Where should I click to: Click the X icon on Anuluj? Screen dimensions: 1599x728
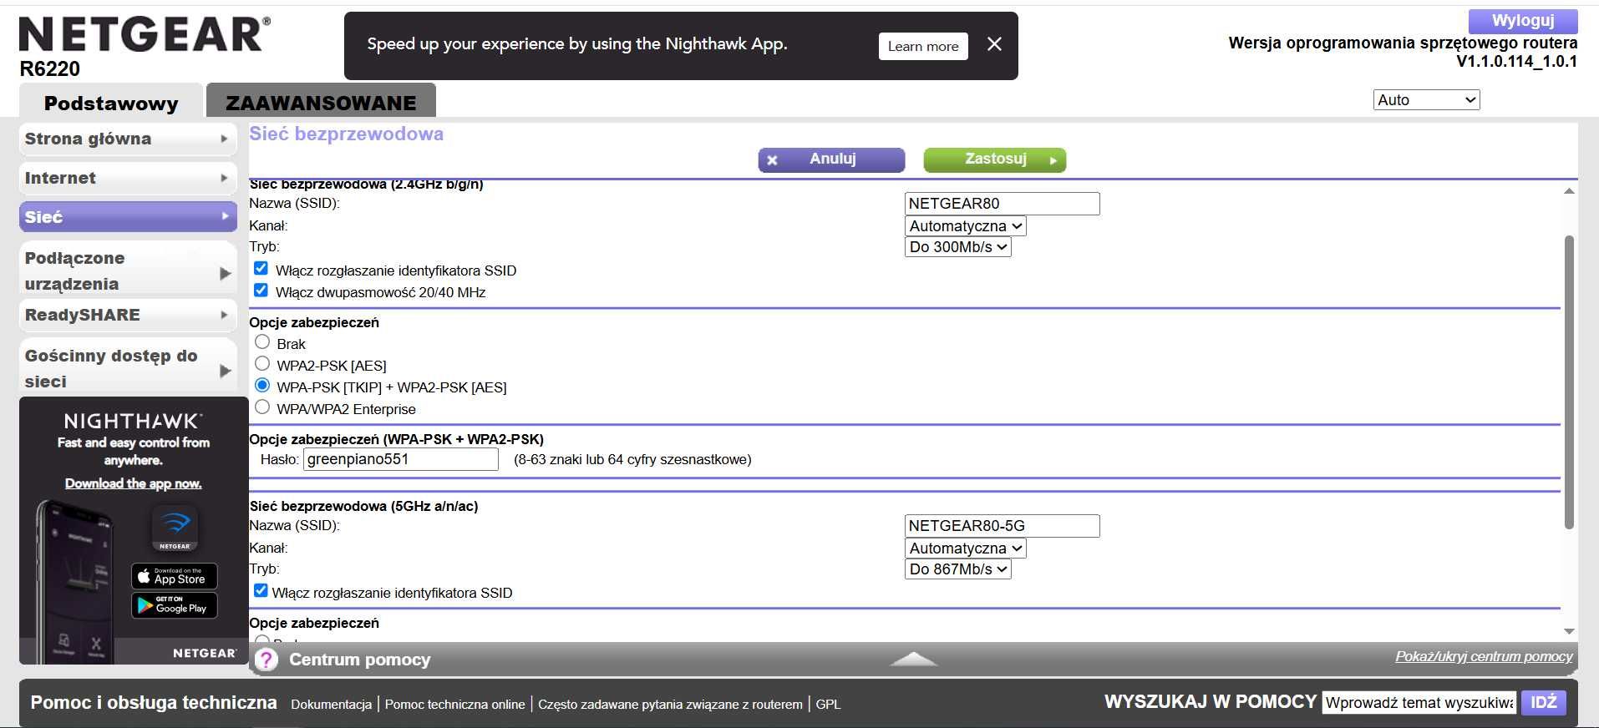coord(772,160)
